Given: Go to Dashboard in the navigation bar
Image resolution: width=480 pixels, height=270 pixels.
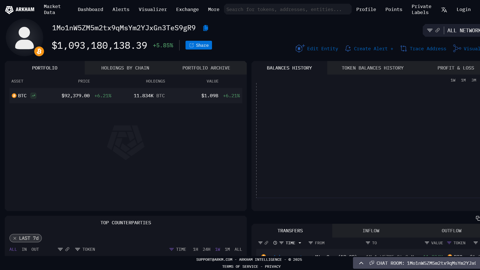Looking at the screenshot, I should coord(90,9).
